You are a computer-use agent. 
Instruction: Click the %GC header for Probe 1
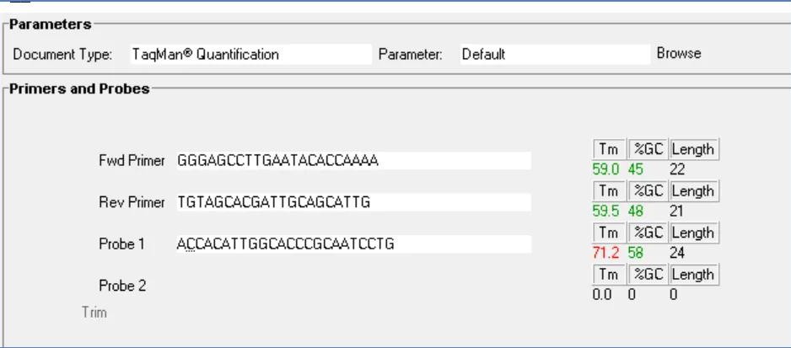(x=647, y=233)
